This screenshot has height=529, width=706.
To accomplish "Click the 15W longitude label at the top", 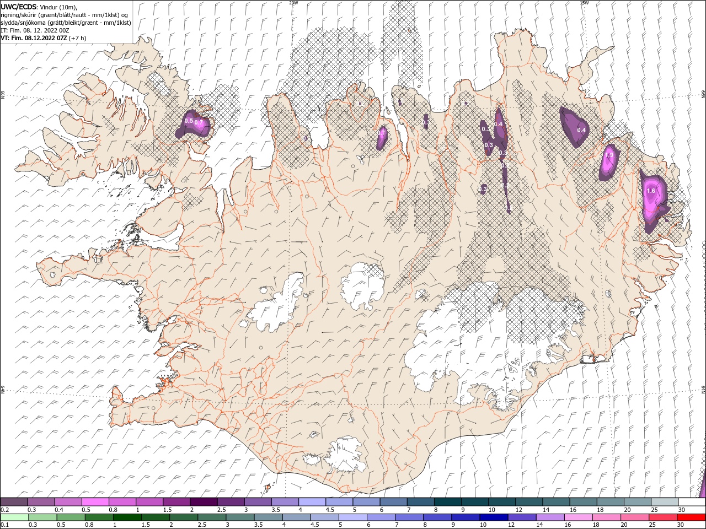I will 584,3.
